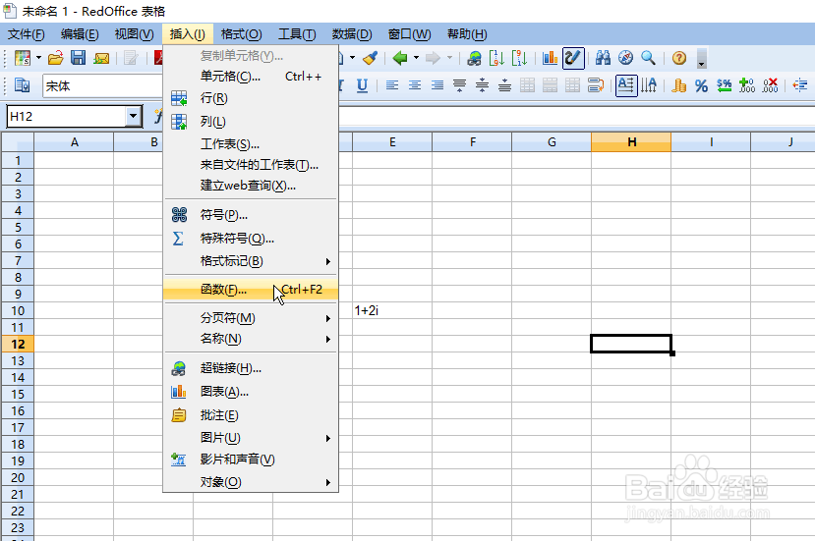Click cell containing 1+2i
Viewport: 815px width, 541px height.
pyautogui.click(x=392, y=310)
